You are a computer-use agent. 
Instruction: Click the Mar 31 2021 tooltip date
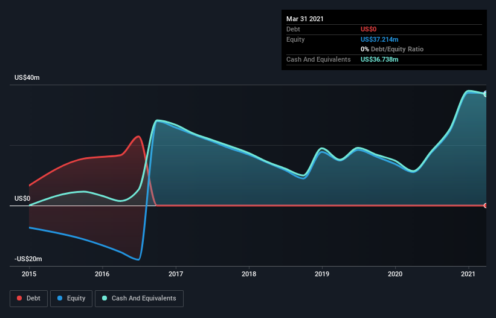pos(305,19)
